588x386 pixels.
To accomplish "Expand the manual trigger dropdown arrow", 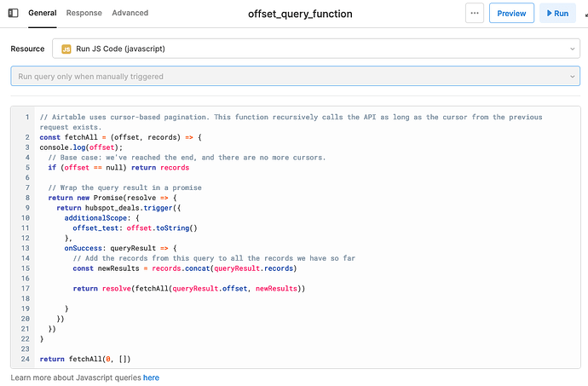I will [x=573, y=77].
